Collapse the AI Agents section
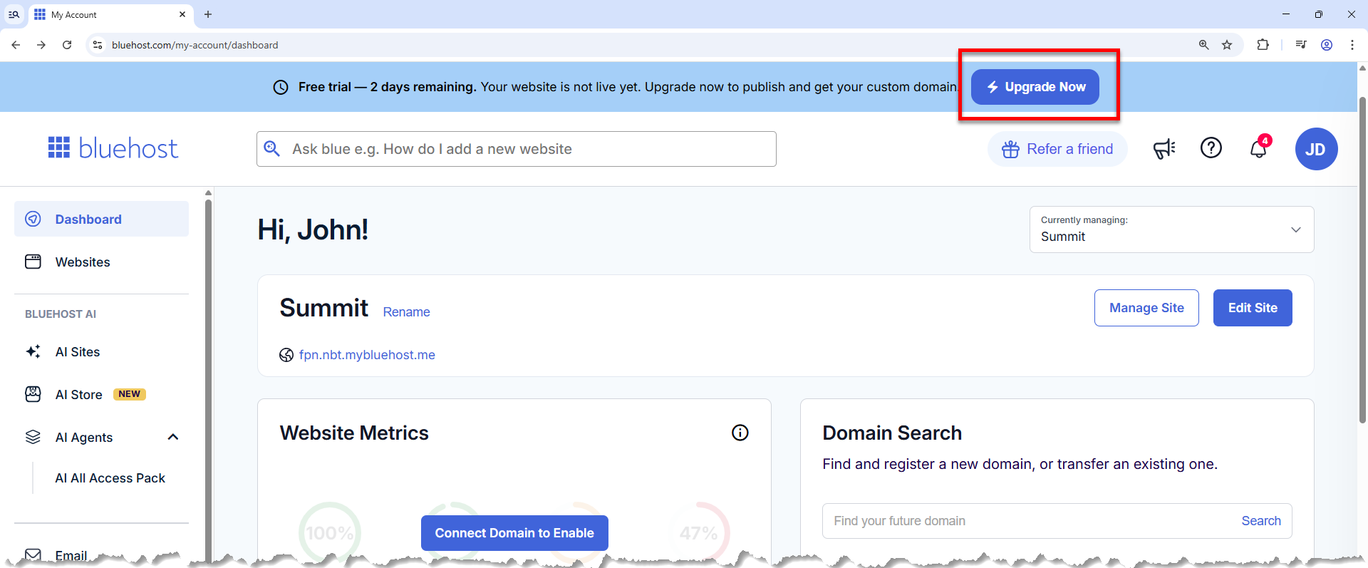Screen dimensions: 1368x568 172,437
